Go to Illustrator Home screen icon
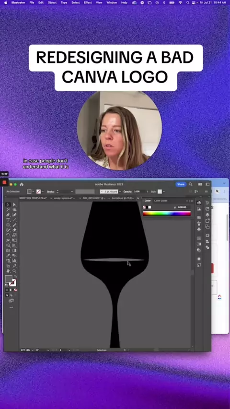 (22, 184)
